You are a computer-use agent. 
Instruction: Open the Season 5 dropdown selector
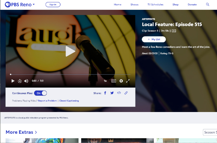pos(210,132)
